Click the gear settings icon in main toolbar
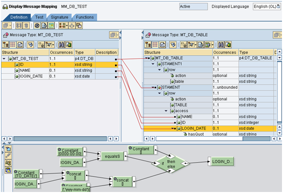This screenshot has width=283, height=193. click(37, 26)
